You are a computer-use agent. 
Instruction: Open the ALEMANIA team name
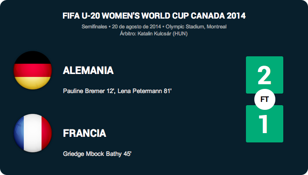88,70
